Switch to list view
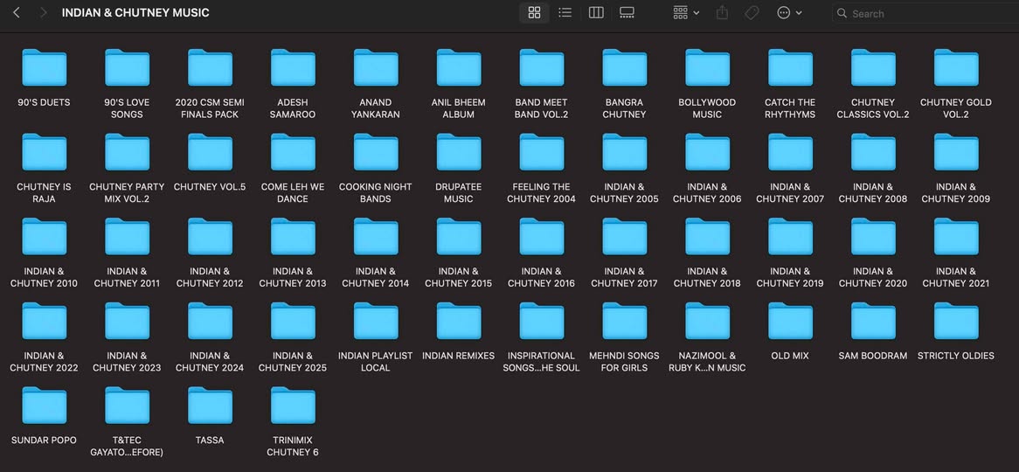 click(565, 12)
